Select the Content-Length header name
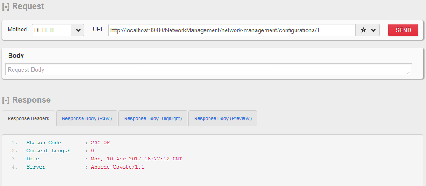This screenshot has width=426, height=186. point(48,151)
